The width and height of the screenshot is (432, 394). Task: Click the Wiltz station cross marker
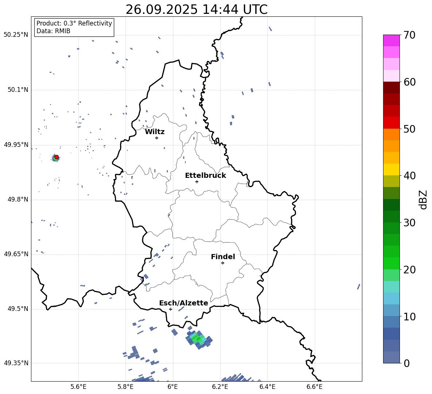(157, 138)
